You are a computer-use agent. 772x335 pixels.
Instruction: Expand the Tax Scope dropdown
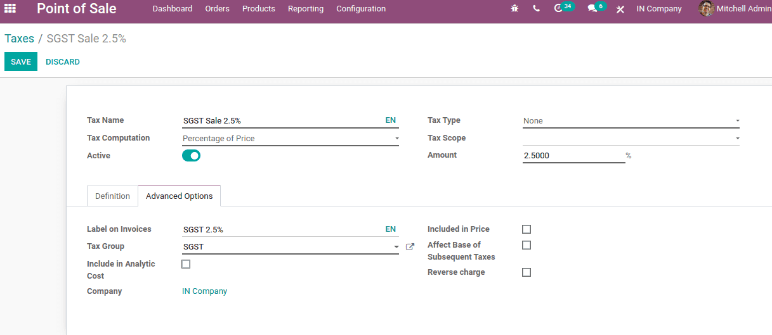631,138
